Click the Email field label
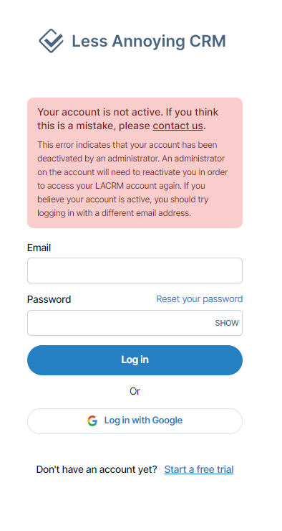 tap(39, 248)
